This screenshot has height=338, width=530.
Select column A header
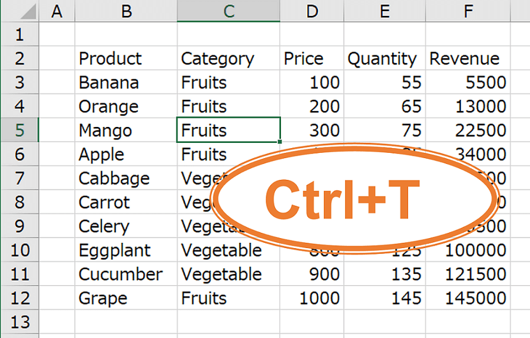tap(57, 11)
